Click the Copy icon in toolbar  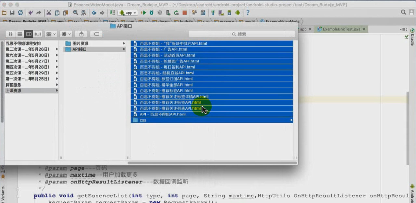click(57, 13)
